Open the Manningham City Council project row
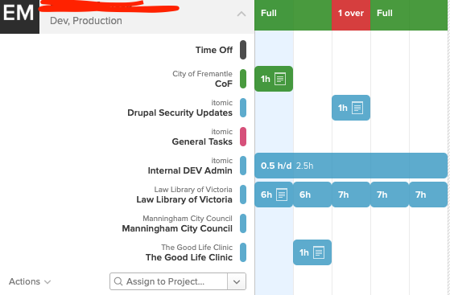The width and height of the screenshot is (450, 295). click(x=177, y=223)
